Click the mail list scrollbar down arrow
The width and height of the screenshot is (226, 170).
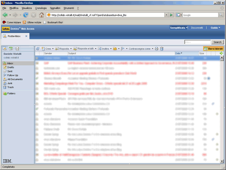222,161
